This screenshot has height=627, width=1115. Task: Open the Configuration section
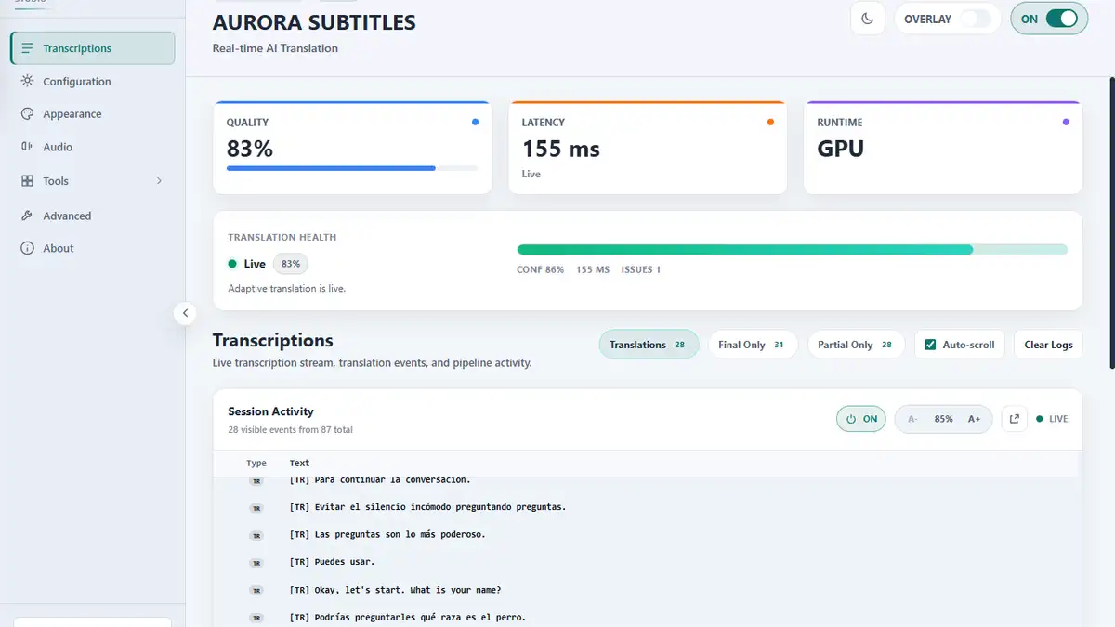pyautogui.click(x=92, y=81)
